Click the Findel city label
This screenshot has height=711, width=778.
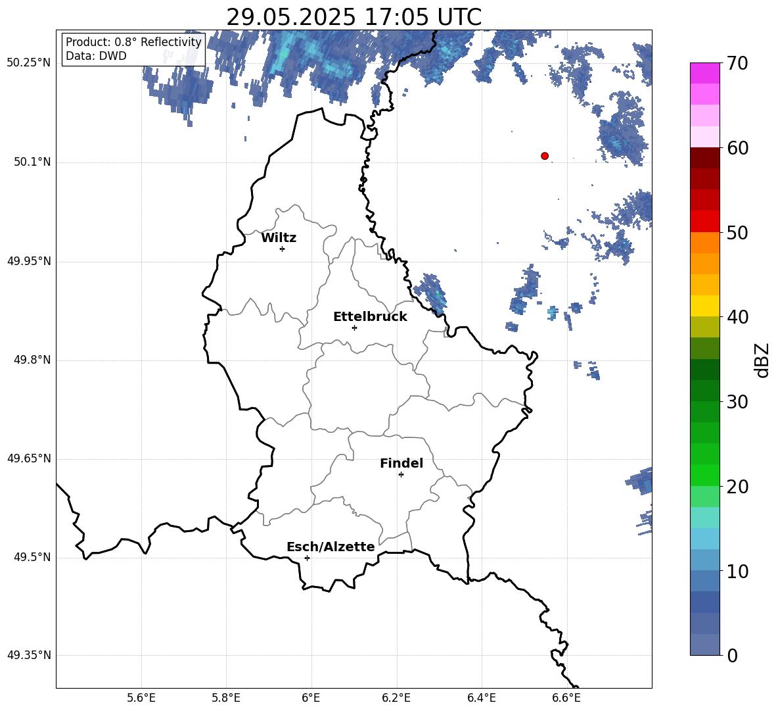(x=401, y=463)
